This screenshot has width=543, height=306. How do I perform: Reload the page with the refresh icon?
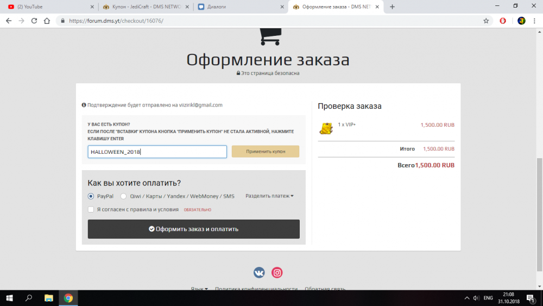tap(34, 21)
